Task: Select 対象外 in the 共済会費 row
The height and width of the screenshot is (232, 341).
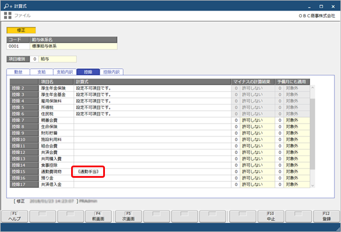Action: click(x=297, y=152)
